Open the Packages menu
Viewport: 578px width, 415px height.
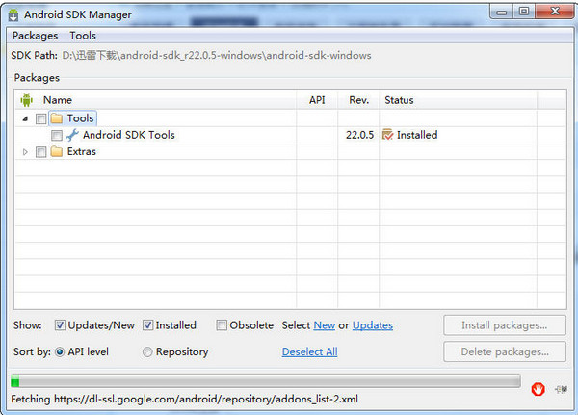click(x=35, y=36)
